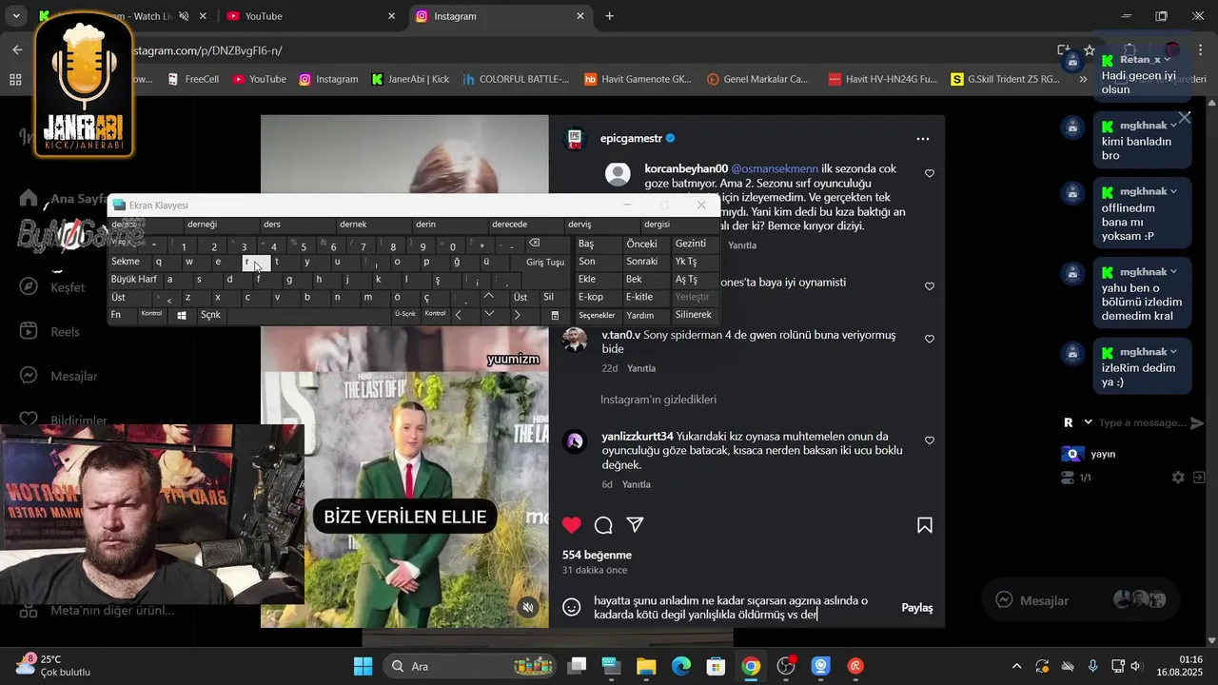Click the up arrow key on Ekran Klavyesi

488,297
